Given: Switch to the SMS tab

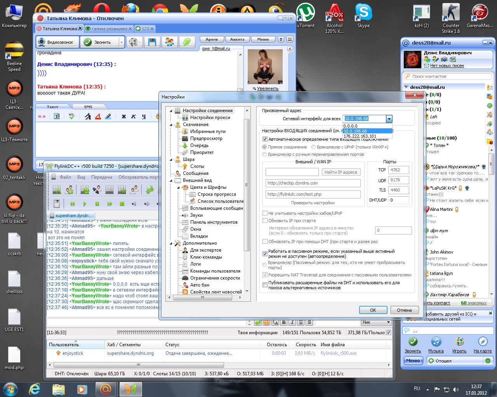Looking at the screenshot, I should (88, 107).
